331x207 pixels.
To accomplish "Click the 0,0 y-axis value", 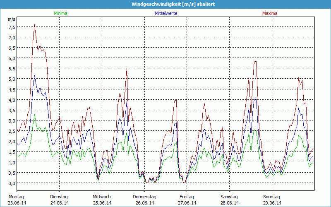I will pyautogui.click(x=12, y=183).
